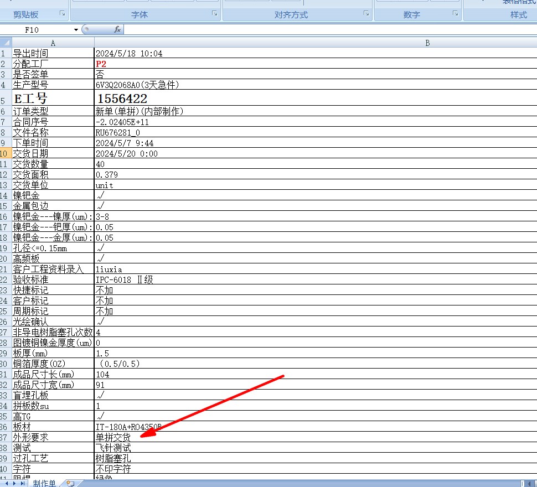Select the cell 3-8 for 镍厚
The height and width of the screenshot is (487, 537).
tap(316, 216)
